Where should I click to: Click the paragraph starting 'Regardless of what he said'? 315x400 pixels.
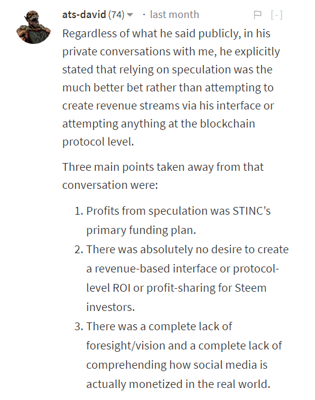171,87
